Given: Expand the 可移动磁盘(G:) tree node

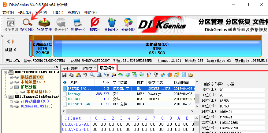Looking at the screenshot, I should point(11,102).
